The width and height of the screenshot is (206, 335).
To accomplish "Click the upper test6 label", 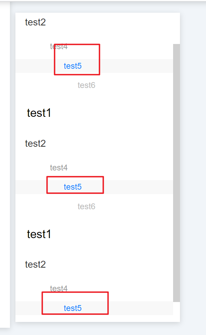I will 86,85.
